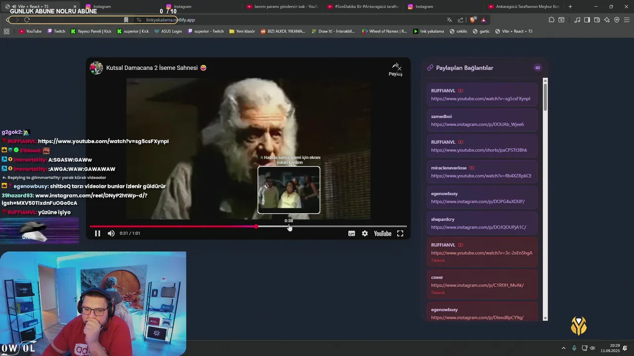The width and height of the screenshot is (634, 356).
Task: Seek the video progress bar to 0:38
Action: (x=289, y=226)
